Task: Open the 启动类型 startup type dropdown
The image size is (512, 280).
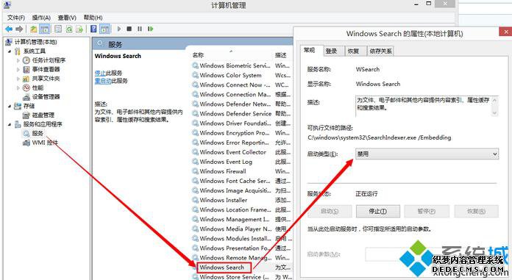Action: point(427,154)
